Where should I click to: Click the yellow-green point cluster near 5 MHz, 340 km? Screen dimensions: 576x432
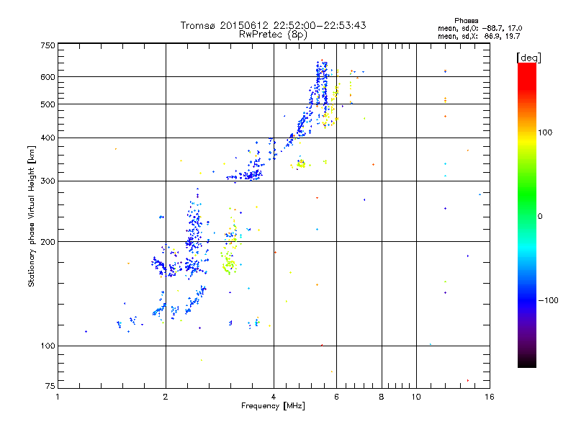coord(301,164)
